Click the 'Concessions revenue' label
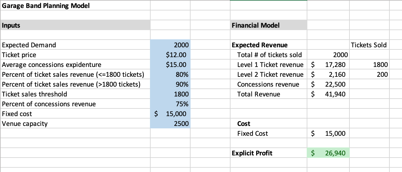The width and height of the screenshot is (402, 172). (x=268, y=84)
